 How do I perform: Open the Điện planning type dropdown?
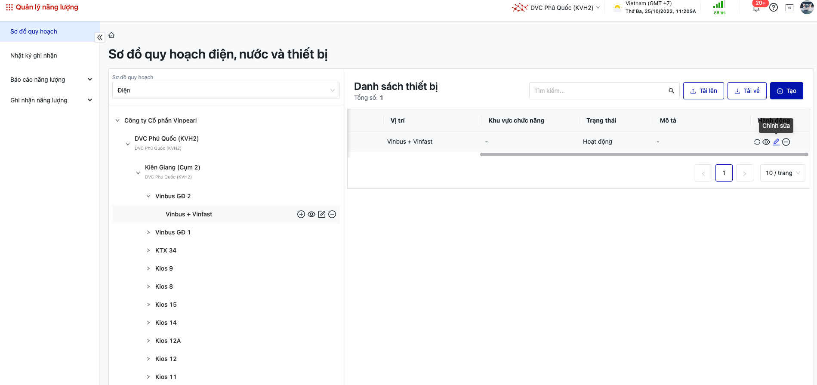pos(226,90)
